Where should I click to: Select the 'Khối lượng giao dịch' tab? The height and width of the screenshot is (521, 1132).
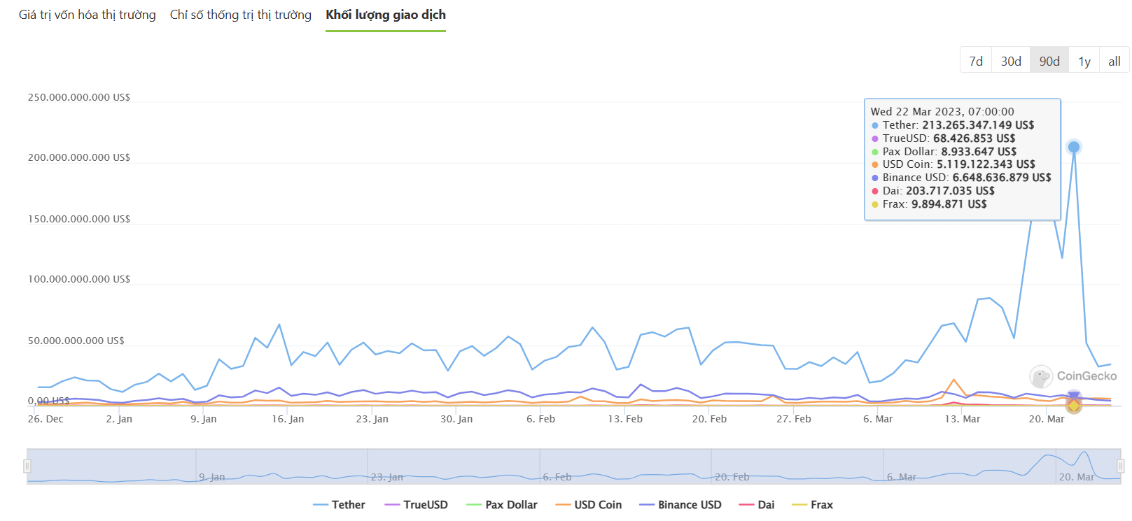point(386,15)
